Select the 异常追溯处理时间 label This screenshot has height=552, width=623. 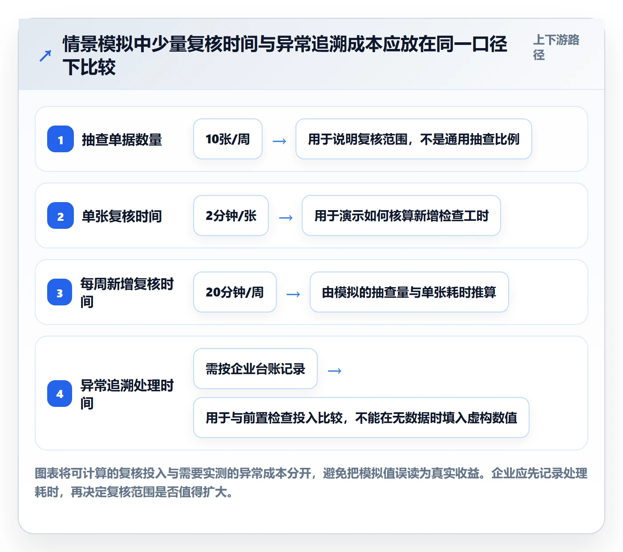[127, 394]
